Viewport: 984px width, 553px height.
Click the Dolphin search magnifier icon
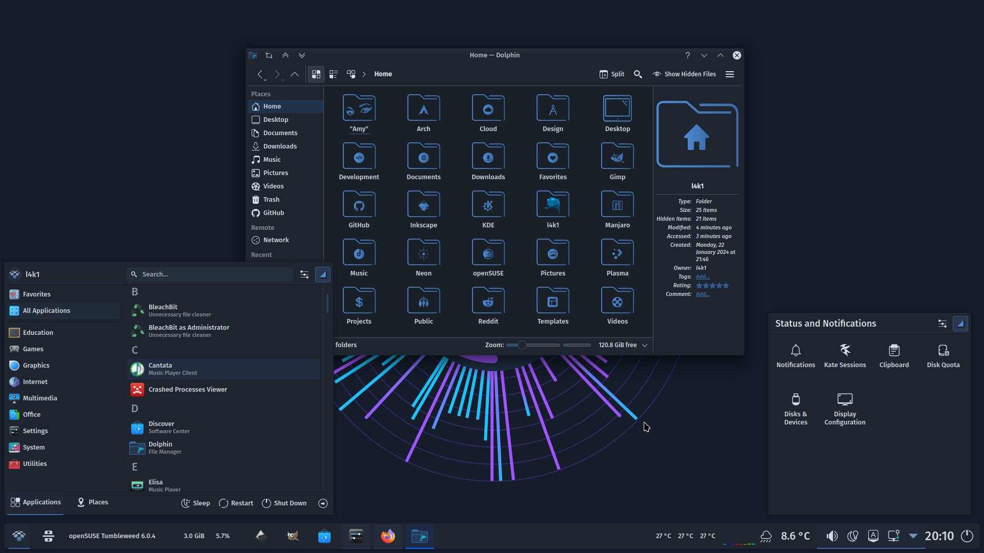click(x=638, y=74)
